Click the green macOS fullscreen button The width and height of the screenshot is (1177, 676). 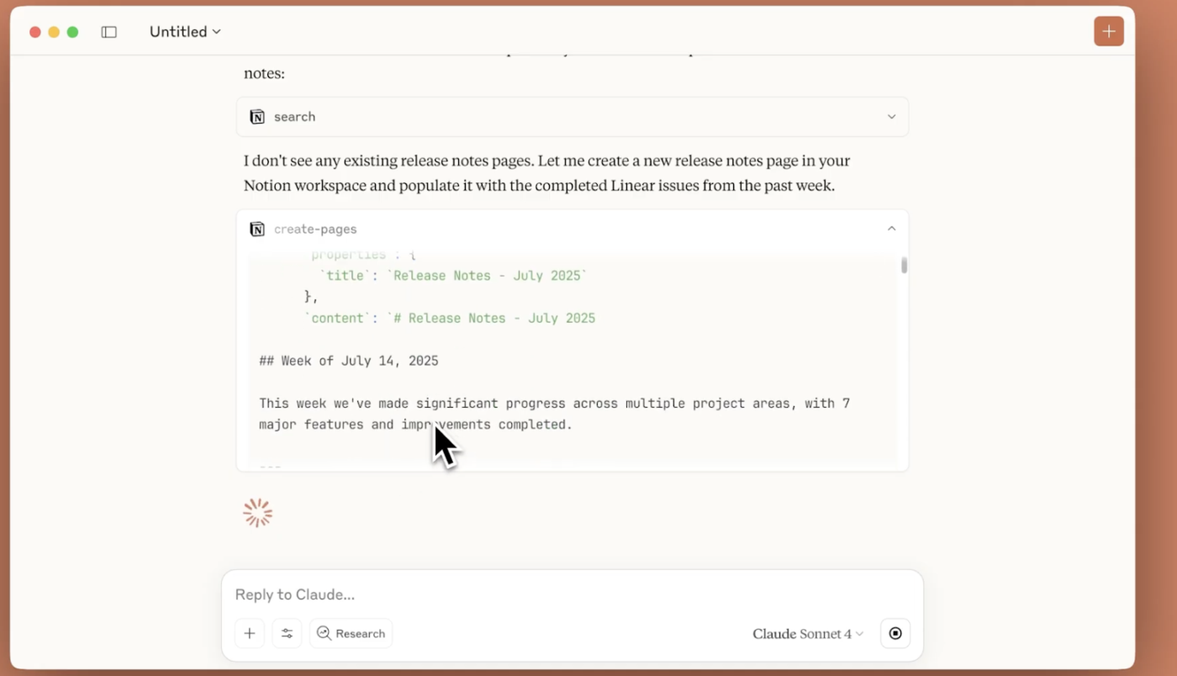[72, 32]
